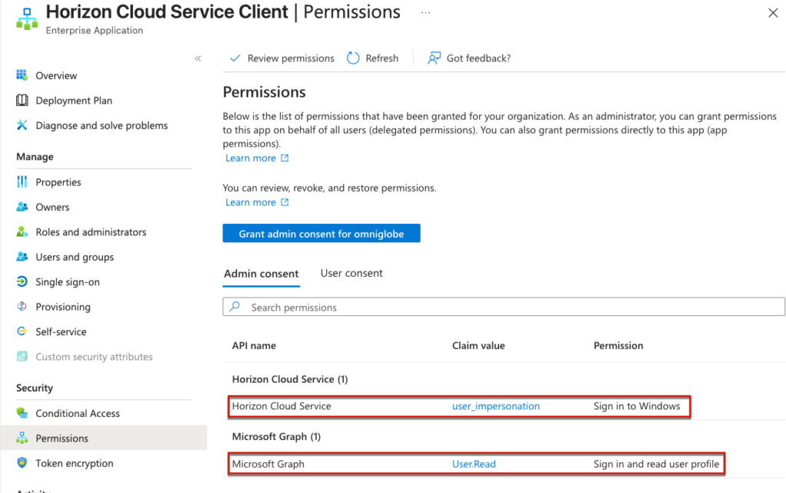786x493 pixels.
Task: Open Conditional Access under Security
Action: coord(78,413)
